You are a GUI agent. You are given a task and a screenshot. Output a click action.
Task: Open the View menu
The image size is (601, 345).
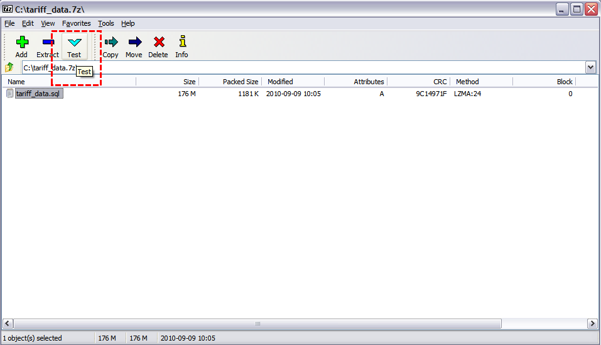click(48, 23)
